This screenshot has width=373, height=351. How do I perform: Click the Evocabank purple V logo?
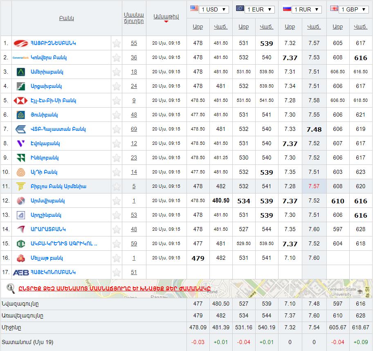pyautogui.click(x=20, y=144)
